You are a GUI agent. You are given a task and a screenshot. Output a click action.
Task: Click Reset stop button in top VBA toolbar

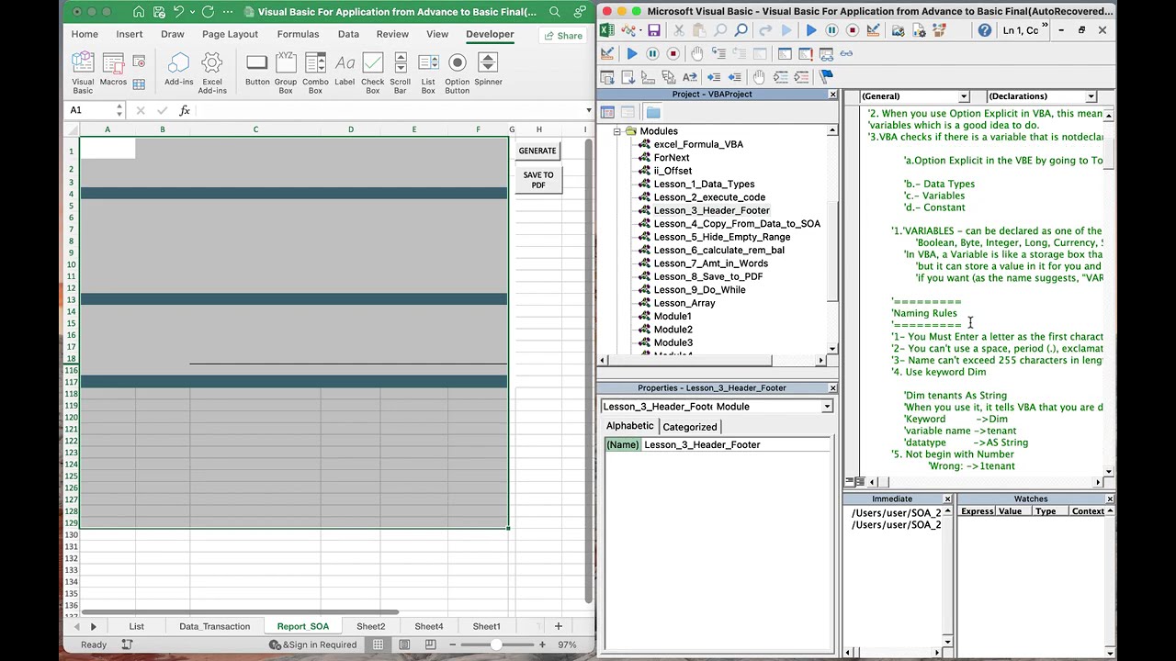[852, 30]
